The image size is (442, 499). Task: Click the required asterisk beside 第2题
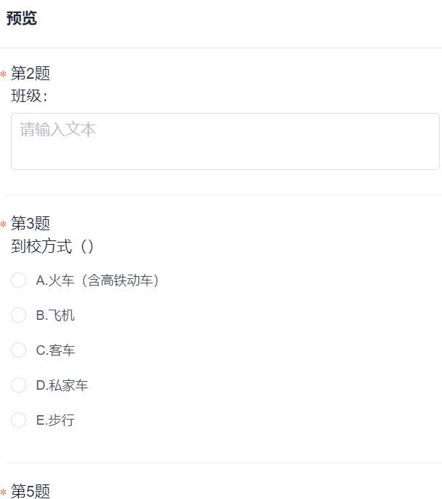[x=4, y=75]
